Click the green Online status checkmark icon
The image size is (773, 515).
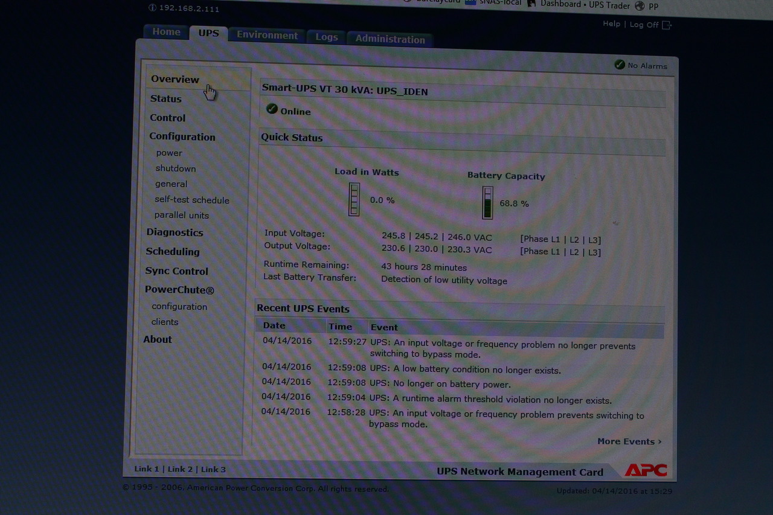point(272,109)
